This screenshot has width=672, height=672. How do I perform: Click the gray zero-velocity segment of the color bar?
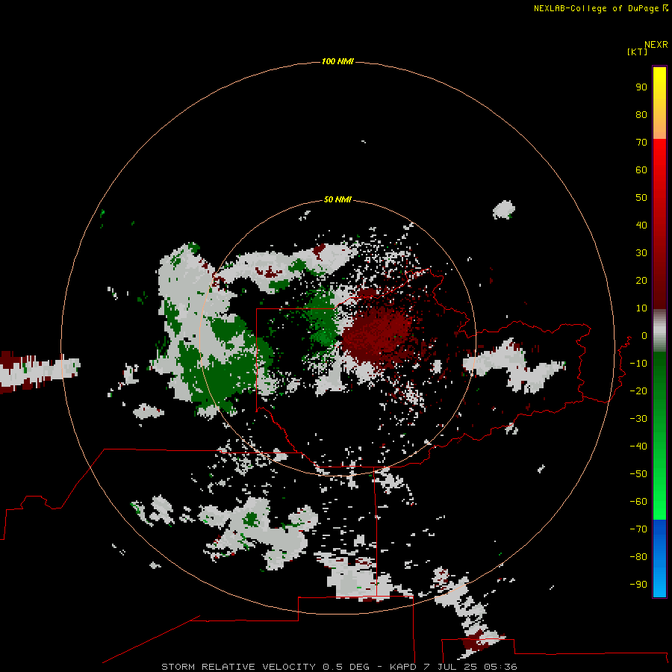659,331
